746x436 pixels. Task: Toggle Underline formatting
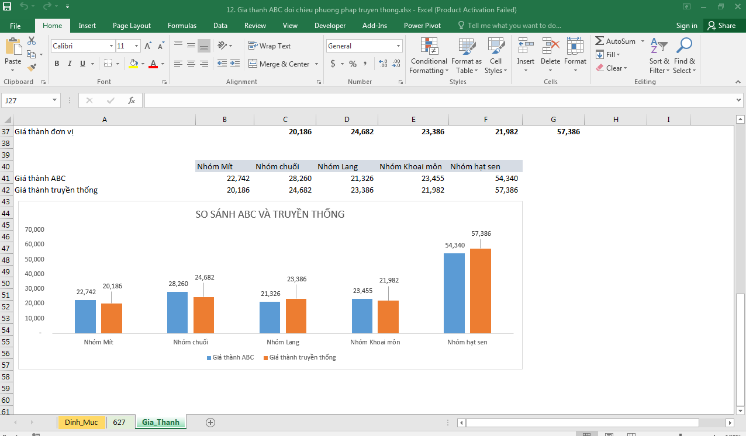(x=82, y=64)
